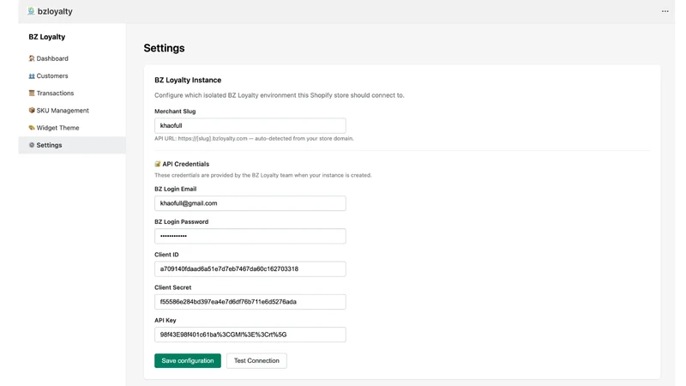The image size is (686, 386).
Task: Click the 'Configure which isolated BZ Loyalty environment' description
Action: [280, 95]
